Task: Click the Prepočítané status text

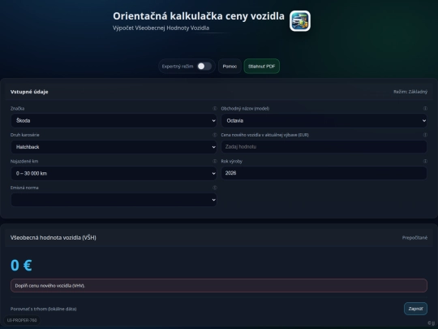Action: (x=414, y=237)
